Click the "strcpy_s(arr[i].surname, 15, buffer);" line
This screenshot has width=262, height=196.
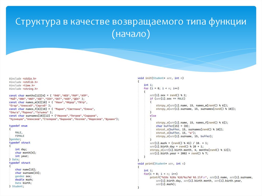tap(184, 136)
